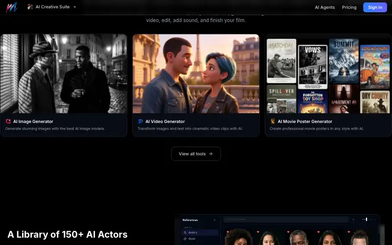
Task: Click the AI Movie Poster Generator icon
Action: [x=272, y=121]
